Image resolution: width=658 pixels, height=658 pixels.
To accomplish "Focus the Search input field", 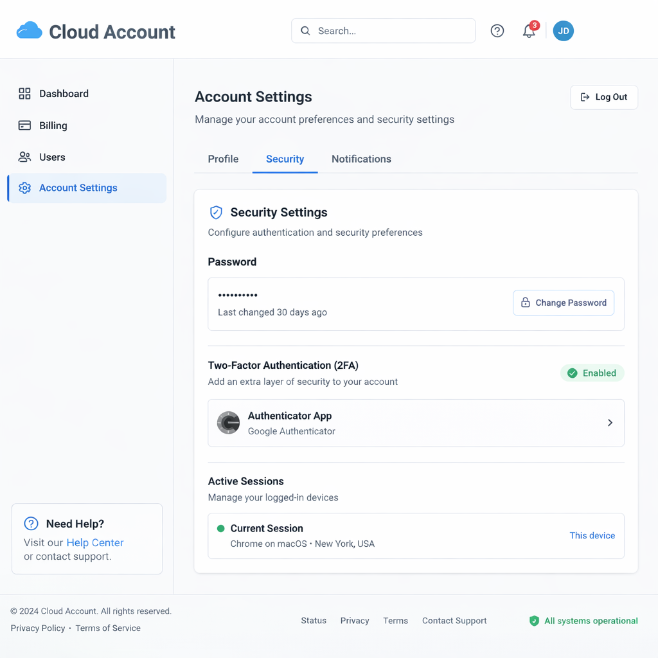I will point(392,31).
